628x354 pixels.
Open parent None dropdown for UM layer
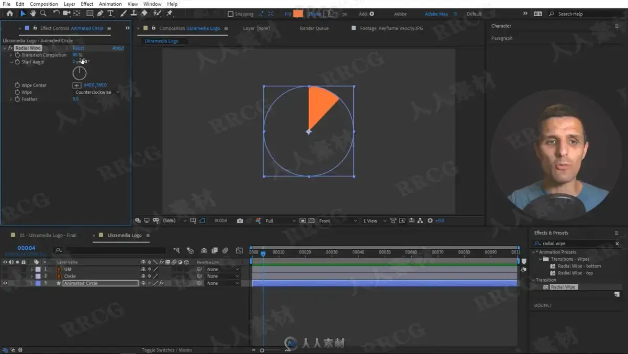click(222, 269)
